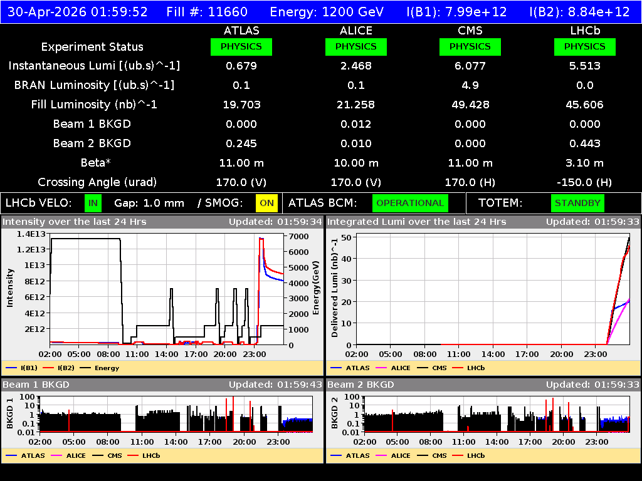Click the Beta* row label
The image size is (642, 481).
(x=96, y=163)
